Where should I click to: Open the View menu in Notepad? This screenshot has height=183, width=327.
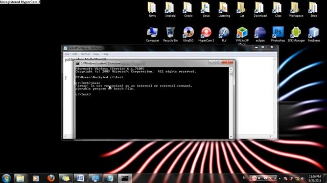[x=96, y=54]
